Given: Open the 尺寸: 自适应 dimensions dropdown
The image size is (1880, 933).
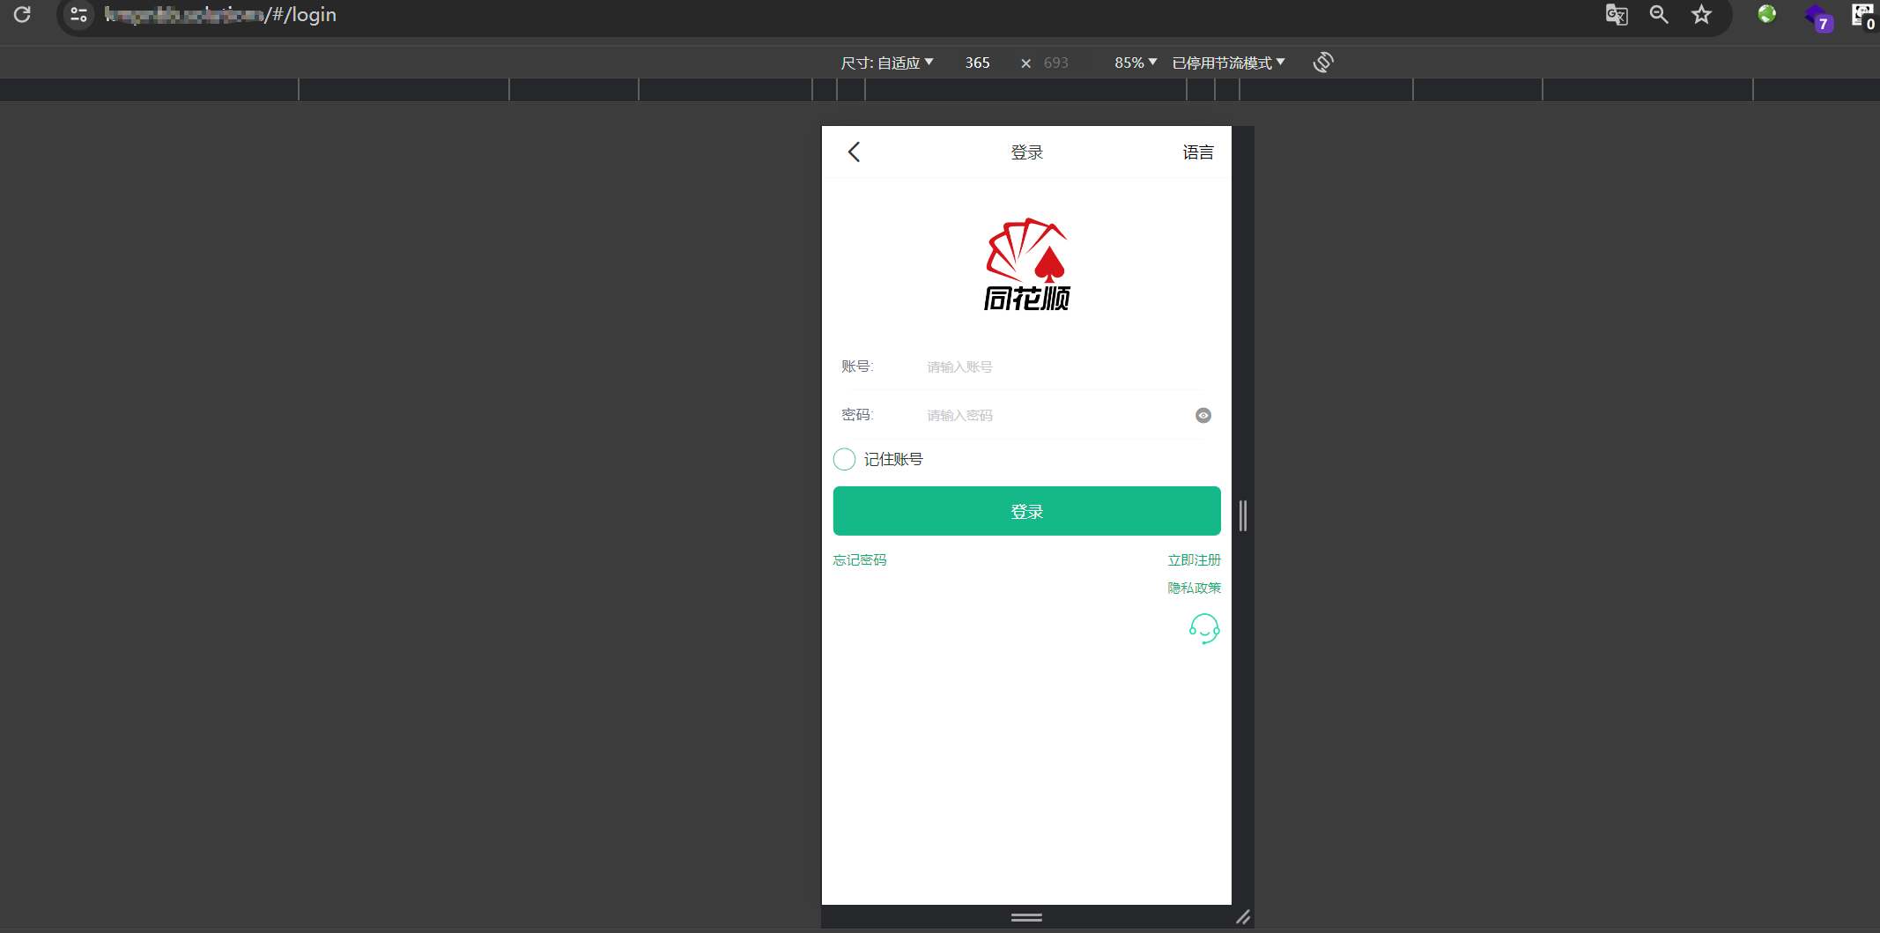Looking at the screenshot, I should pos(887,63).
